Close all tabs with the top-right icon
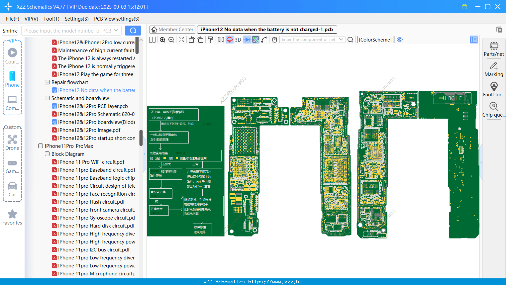Viewport: 506px width, 285px height. pos(499,30)
